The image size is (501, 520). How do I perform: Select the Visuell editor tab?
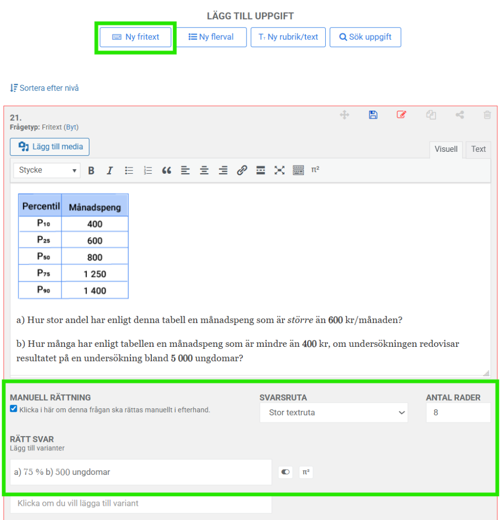[446, 149]
